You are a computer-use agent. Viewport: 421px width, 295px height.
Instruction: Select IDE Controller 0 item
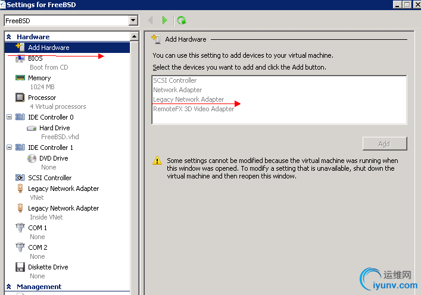coord(51,117)
